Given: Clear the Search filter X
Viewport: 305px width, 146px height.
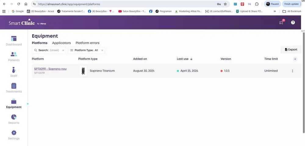Looking at the screenshot, I should (63, 50).
